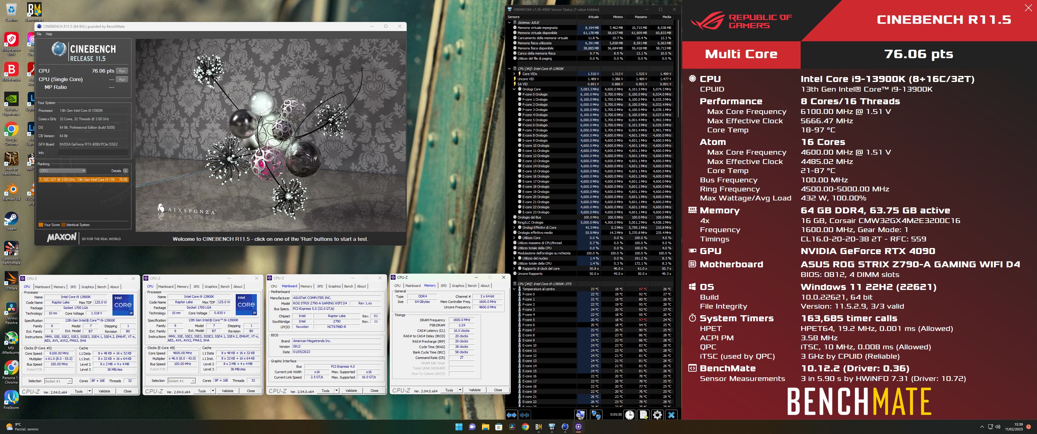Open MSI Afterburner desktop icon
This screenshot has width=1037, height=434.
point(11,343)
